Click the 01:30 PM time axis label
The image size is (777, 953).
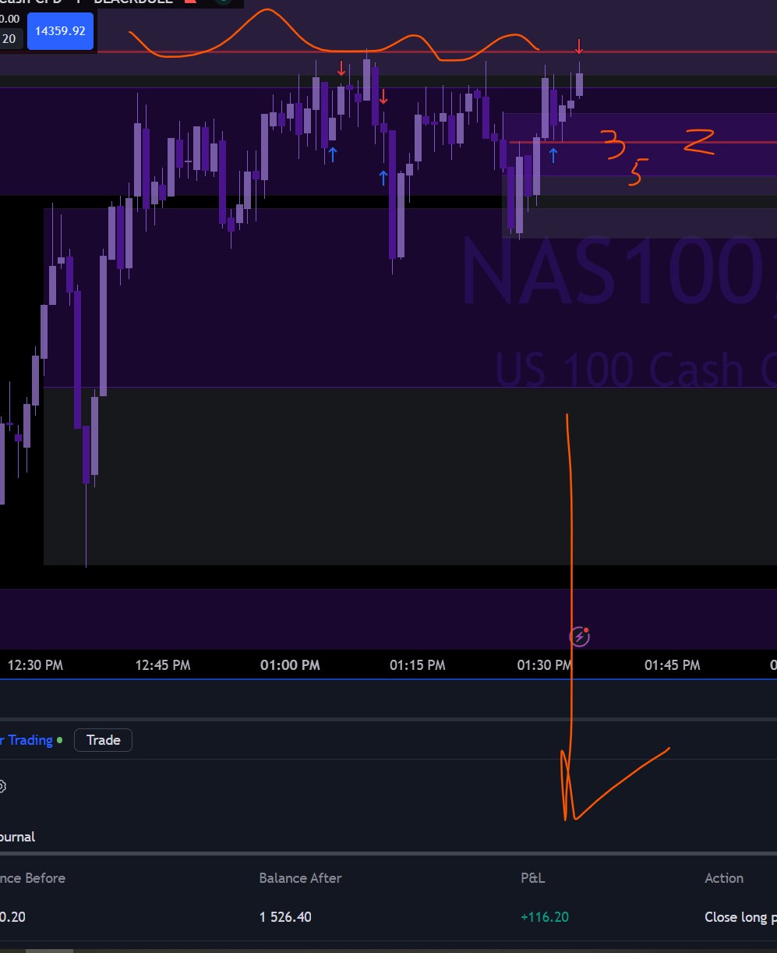pos(545,665)
